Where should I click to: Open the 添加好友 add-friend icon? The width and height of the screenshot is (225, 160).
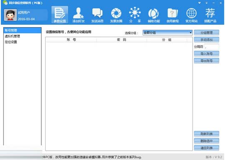tap(79, 15)
